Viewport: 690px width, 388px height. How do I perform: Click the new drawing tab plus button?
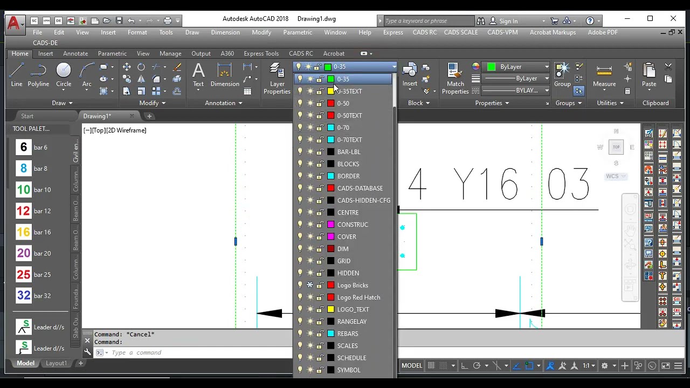pos(149,116)
